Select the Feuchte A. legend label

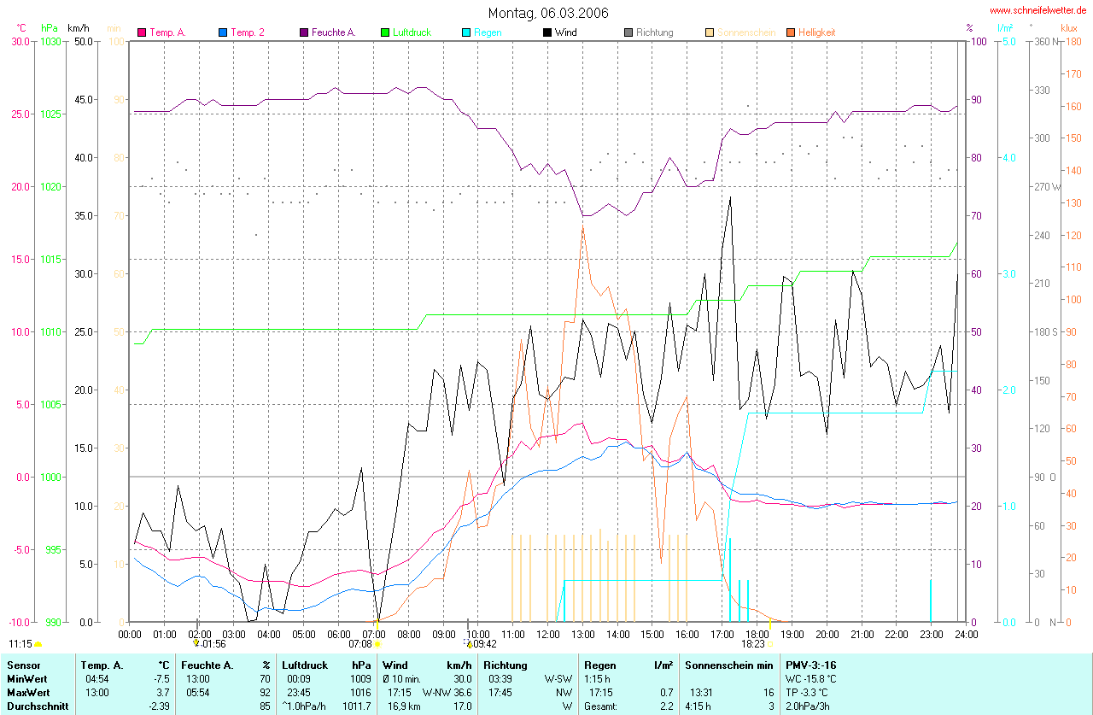click(334, 32)
